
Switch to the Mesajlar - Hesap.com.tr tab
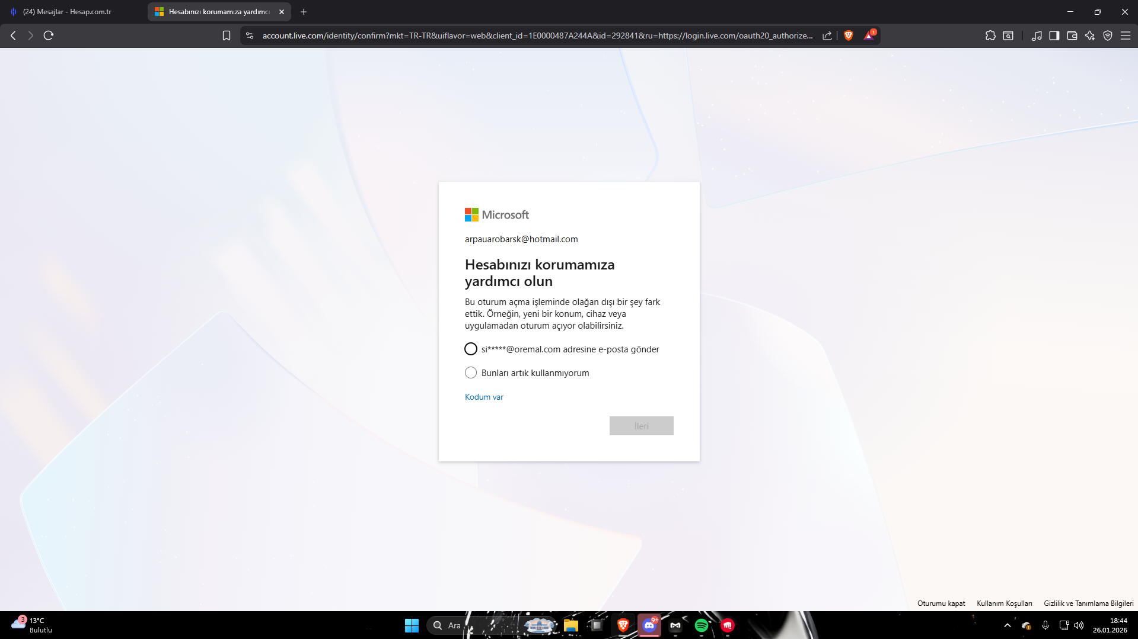[x=74, y=12]
